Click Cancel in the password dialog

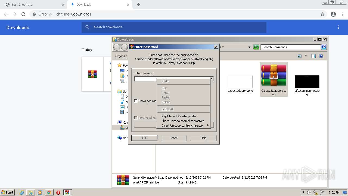pos(174,138)
